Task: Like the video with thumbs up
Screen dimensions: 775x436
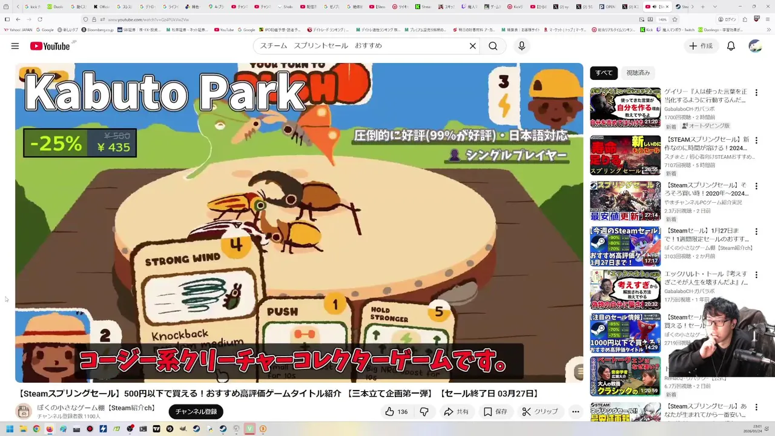Action: point(396,412)
